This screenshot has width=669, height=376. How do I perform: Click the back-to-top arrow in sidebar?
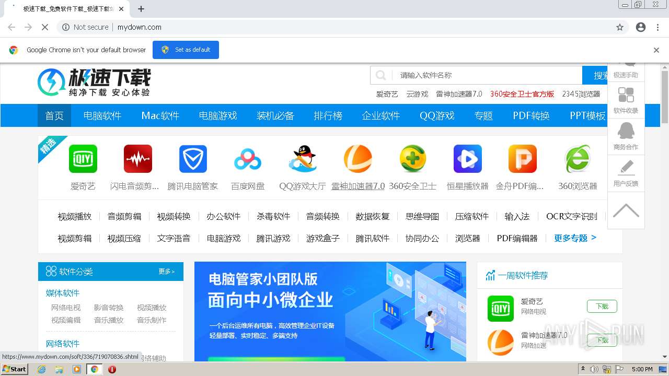(626, 210)
